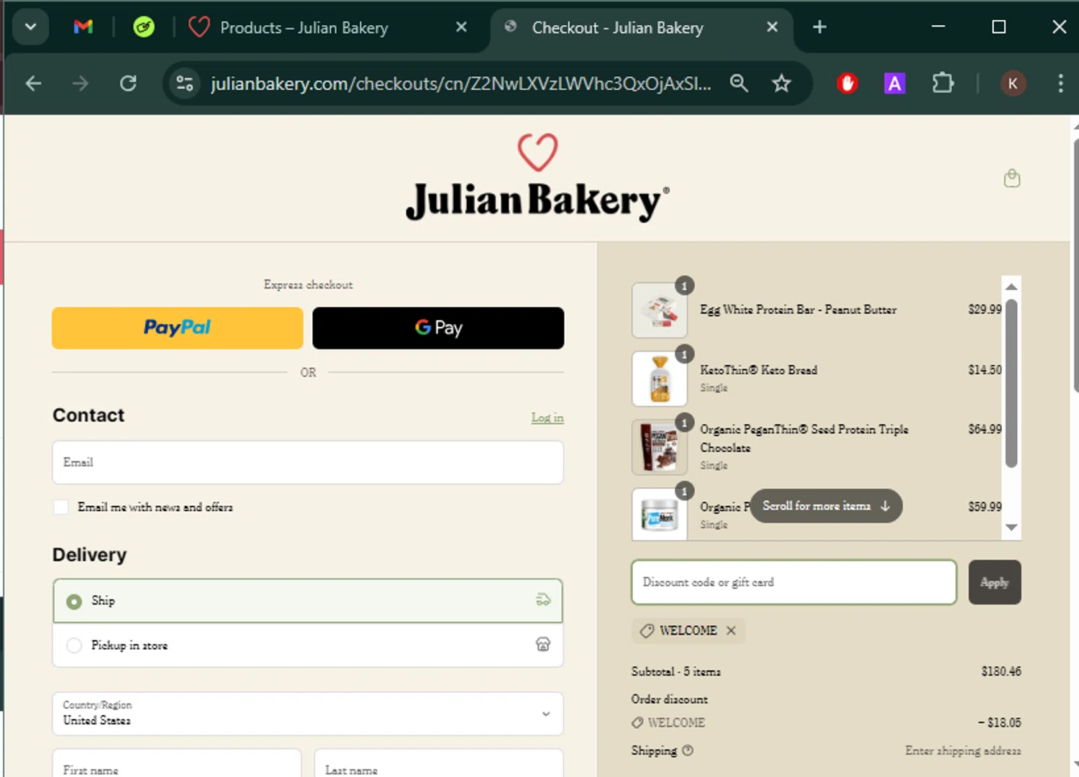Screen dimensions: 1079x777
Task: Click the WELCOME discount amount $18.05
Action: 999,722
